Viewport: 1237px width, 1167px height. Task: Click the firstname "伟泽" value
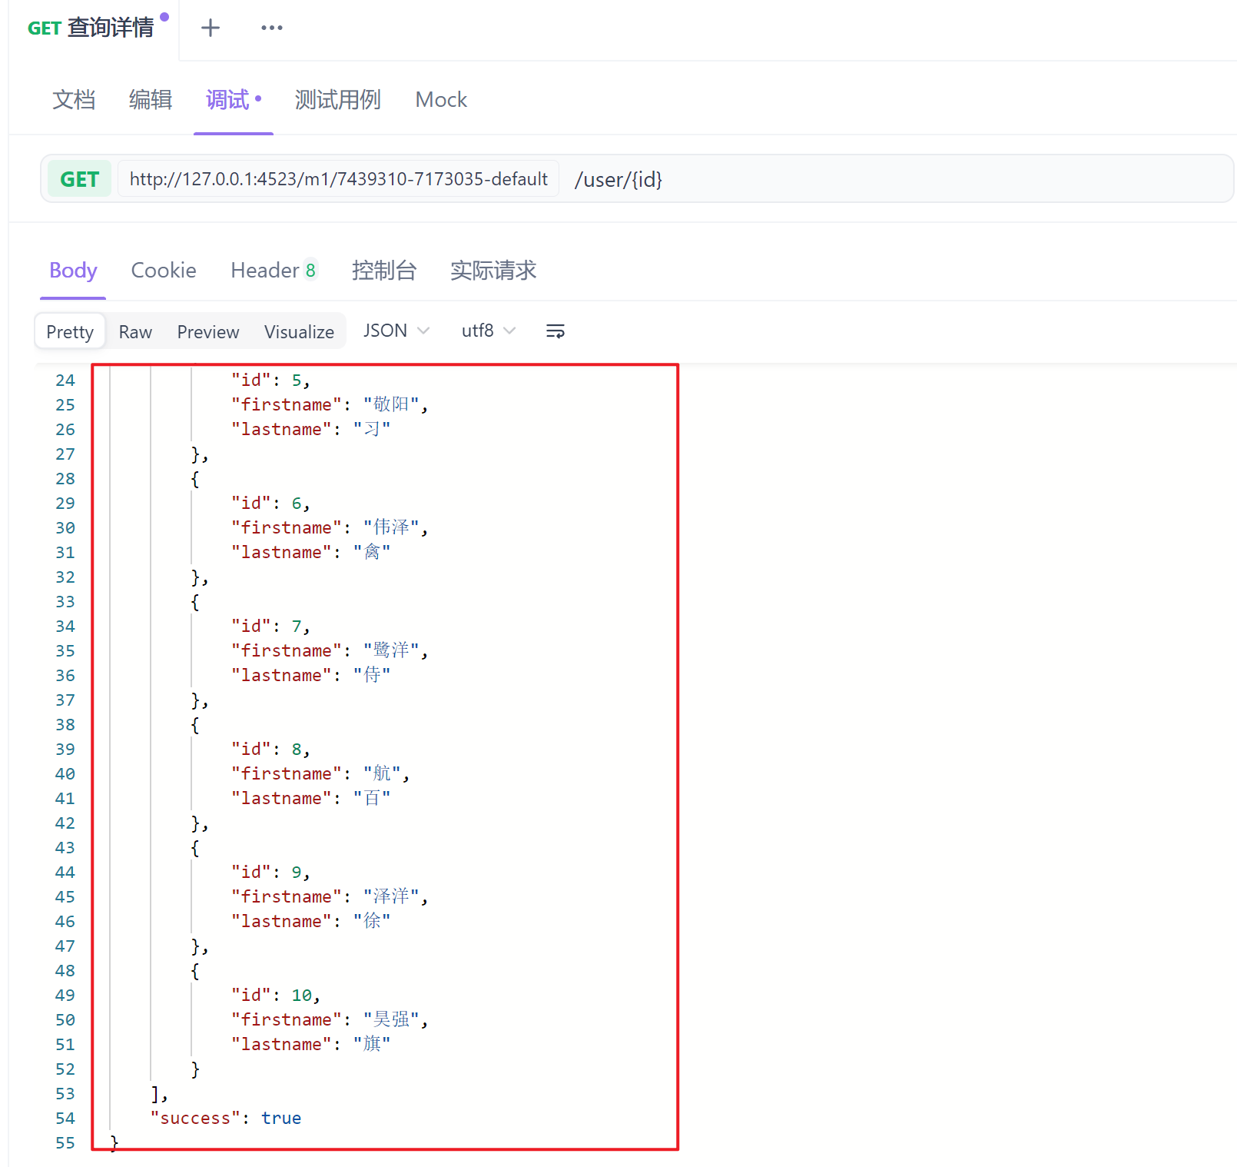(391, 527)
